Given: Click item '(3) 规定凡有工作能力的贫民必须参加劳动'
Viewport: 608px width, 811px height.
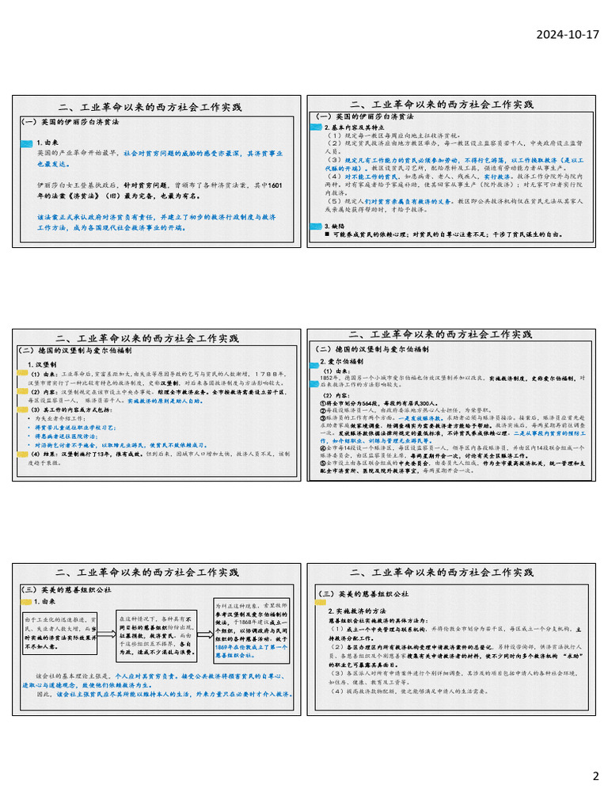Looking at the screenshot, I should pyautogui.click(x=454, y=164).
